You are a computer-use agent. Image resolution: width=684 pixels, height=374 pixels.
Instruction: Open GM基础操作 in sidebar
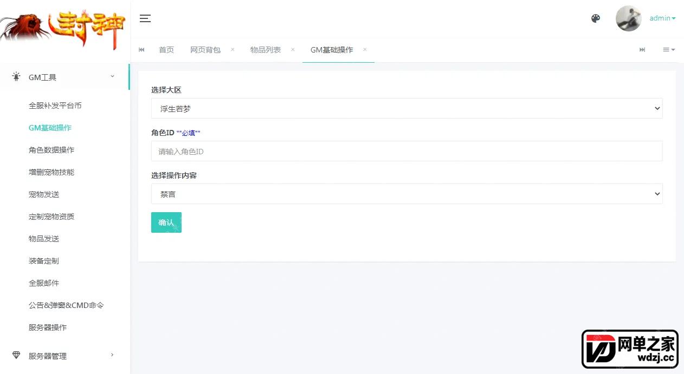tap(50, 128)
